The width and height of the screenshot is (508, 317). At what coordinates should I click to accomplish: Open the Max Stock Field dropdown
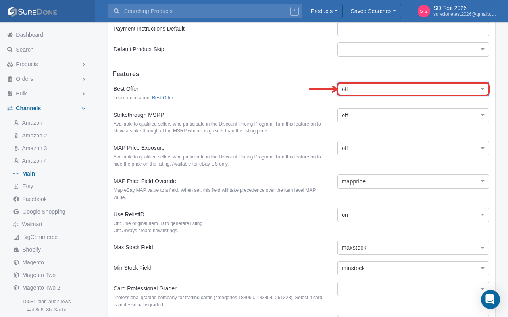[413, 248]
